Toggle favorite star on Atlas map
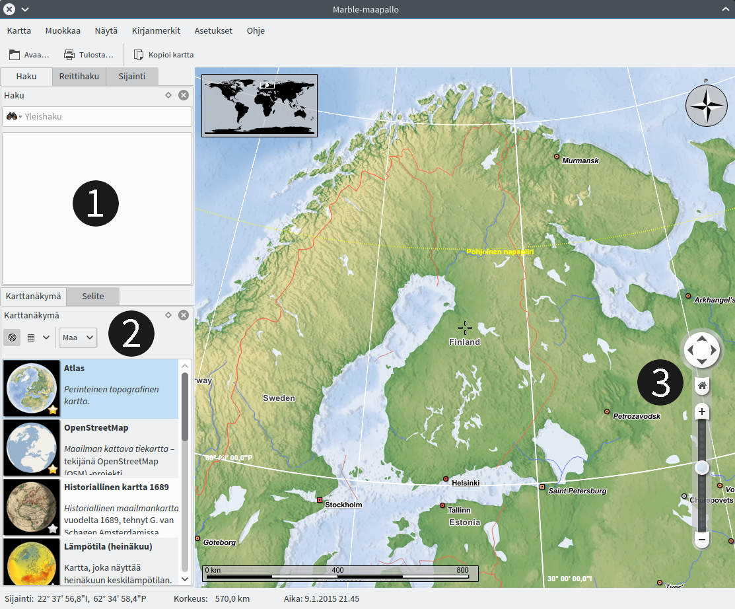Screen dimensions: 735x609 point(53,410)
